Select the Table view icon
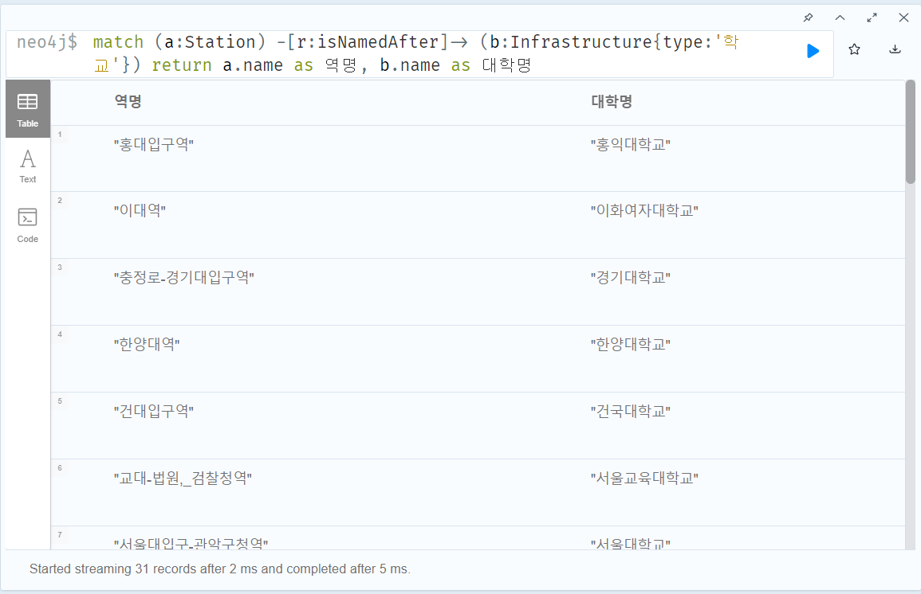Viewport: 921px width, 594px height. point(27,108)
